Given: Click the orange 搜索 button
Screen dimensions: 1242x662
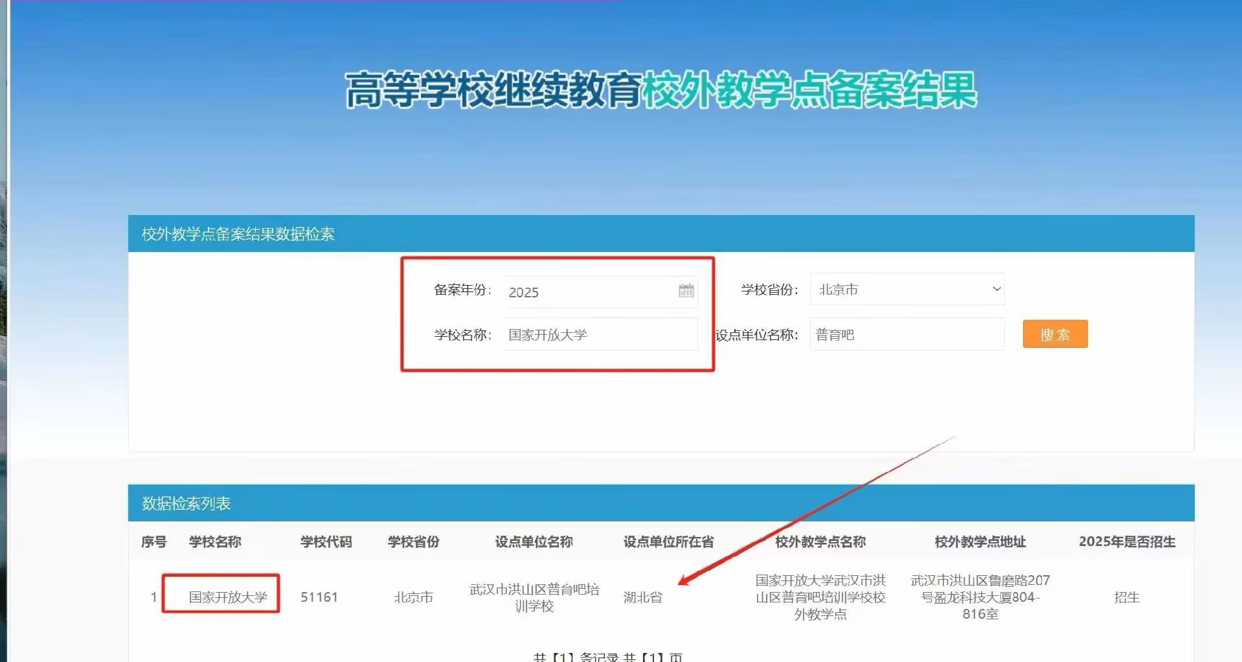Looking at the screenshot, I should click(1055, 334).
